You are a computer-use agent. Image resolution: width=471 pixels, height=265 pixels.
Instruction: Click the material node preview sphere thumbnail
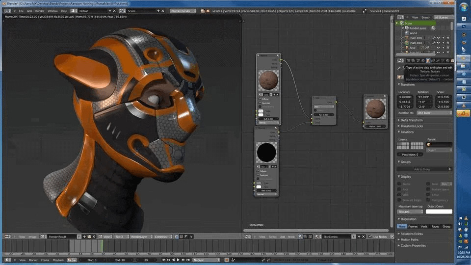[x=268, y=80]
